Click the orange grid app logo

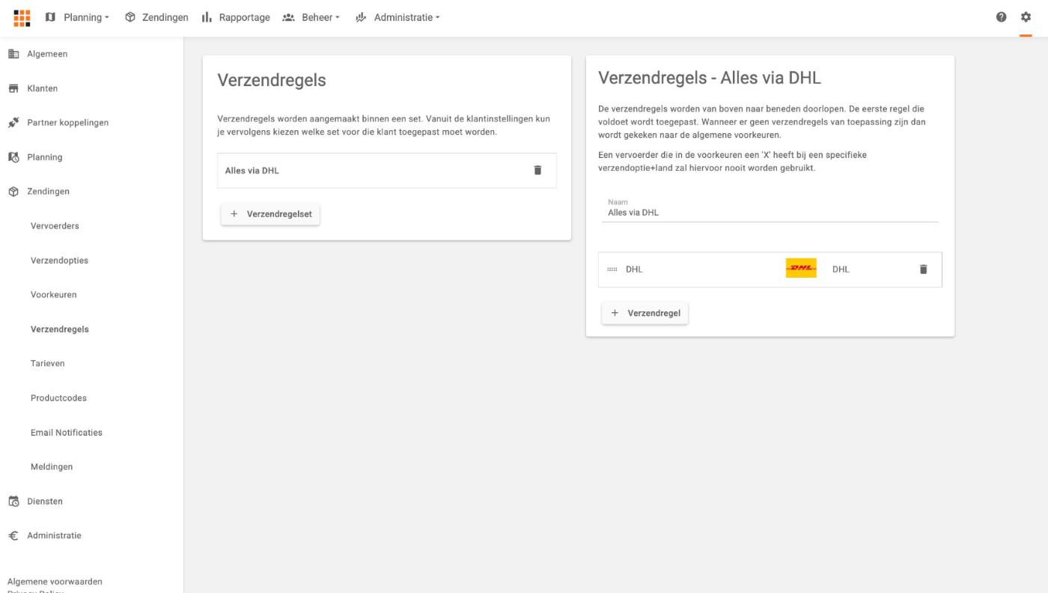(x=22, y=17)
